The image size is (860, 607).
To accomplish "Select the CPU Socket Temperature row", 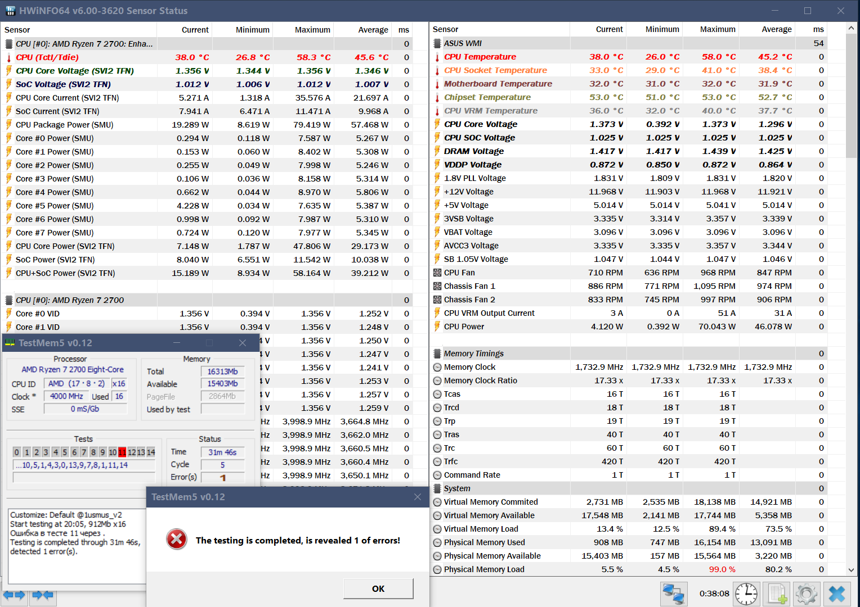I will (629, 70).
